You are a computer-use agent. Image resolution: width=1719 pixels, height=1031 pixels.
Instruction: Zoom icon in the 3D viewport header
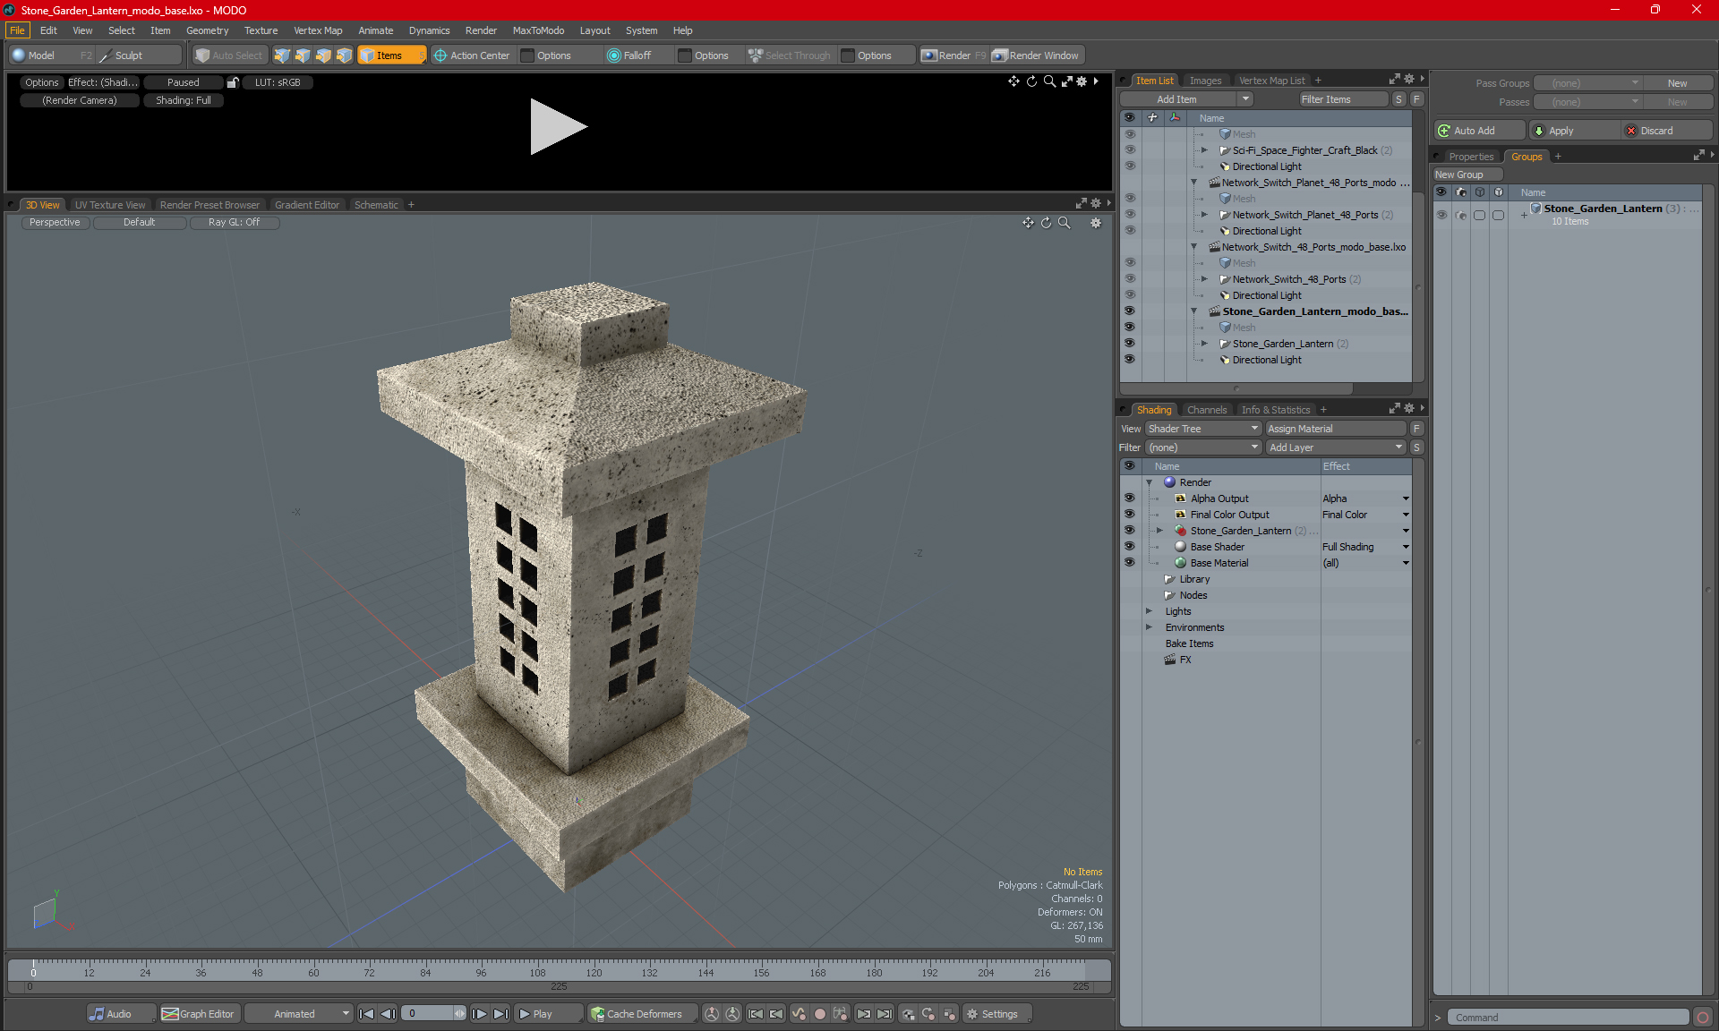[1065, 223]
